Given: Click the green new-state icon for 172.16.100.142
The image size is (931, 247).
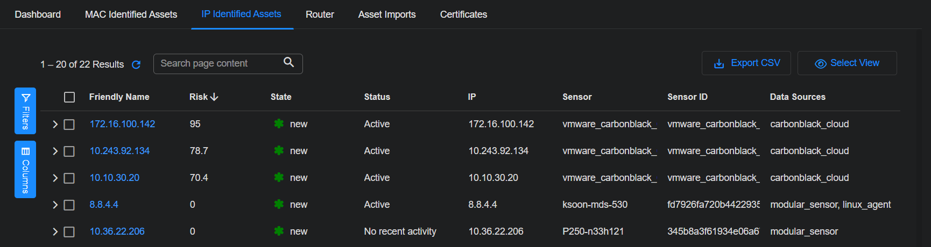Looking at the screenshot, I should coord(279,124).
